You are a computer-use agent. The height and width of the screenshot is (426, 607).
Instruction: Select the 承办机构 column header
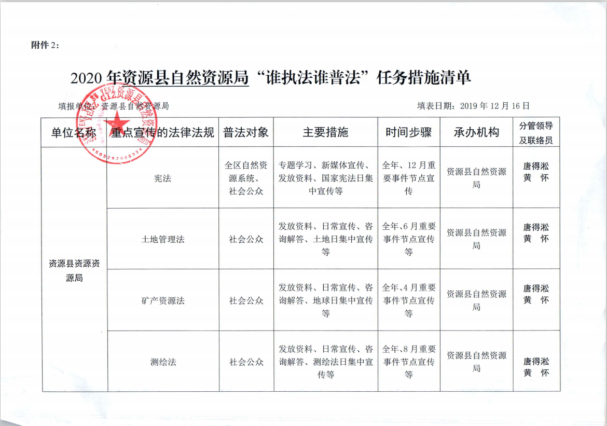pos(476,132)
